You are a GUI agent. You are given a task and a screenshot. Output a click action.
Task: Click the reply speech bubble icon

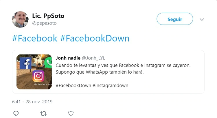click(16, 113)
